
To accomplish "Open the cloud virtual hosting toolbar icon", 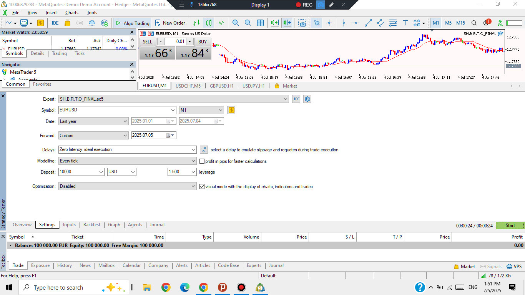I will tap(92, 23).
